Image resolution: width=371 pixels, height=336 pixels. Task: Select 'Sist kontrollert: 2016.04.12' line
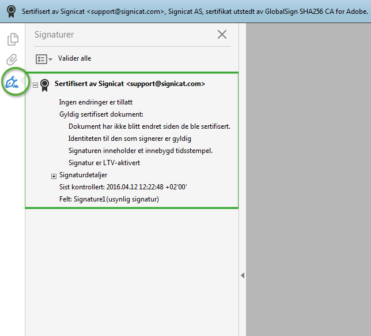pos(123,187)
